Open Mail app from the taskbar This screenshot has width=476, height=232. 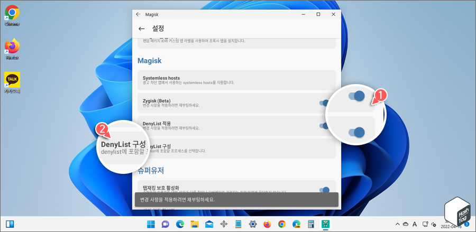click(209, 224)
